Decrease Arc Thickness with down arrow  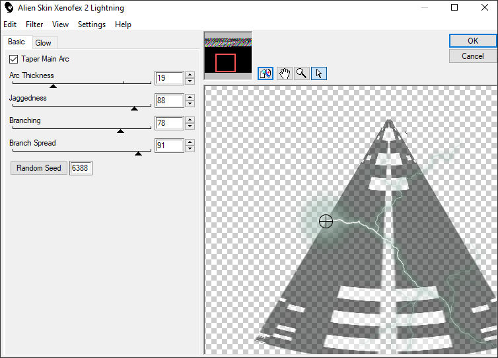tap(190, 81)
